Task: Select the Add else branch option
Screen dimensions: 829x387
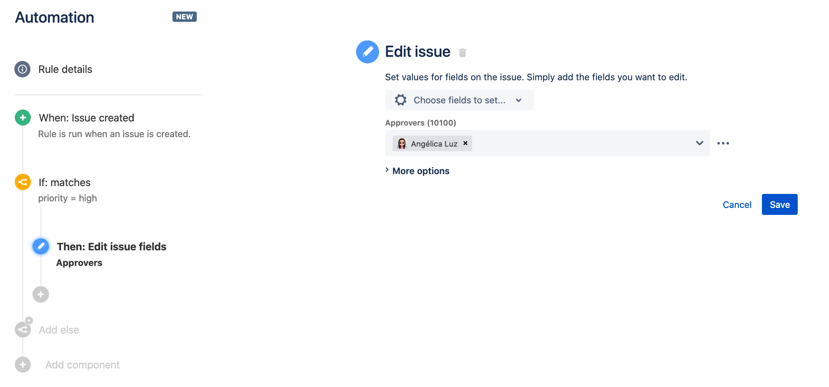Action: pos(59,329)
